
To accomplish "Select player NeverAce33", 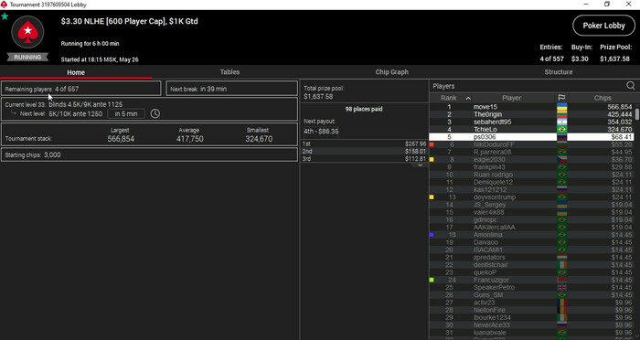I will (x=531, y=324).
